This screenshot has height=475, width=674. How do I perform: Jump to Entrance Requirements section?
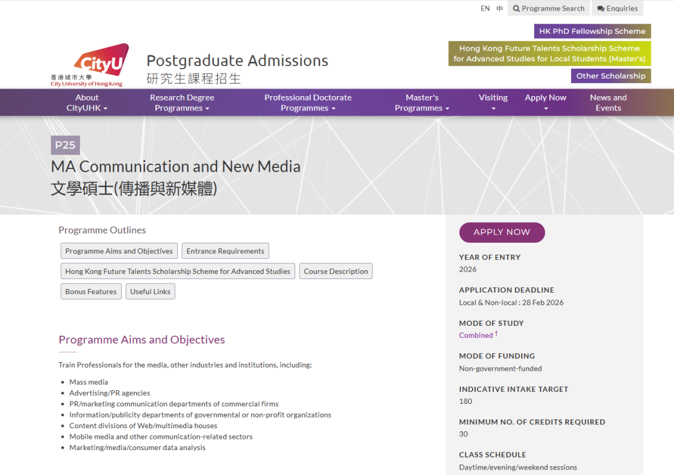click(225, 251)
